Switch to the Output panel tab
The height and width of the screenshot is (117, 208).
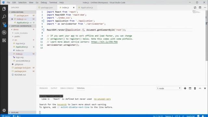54,88
